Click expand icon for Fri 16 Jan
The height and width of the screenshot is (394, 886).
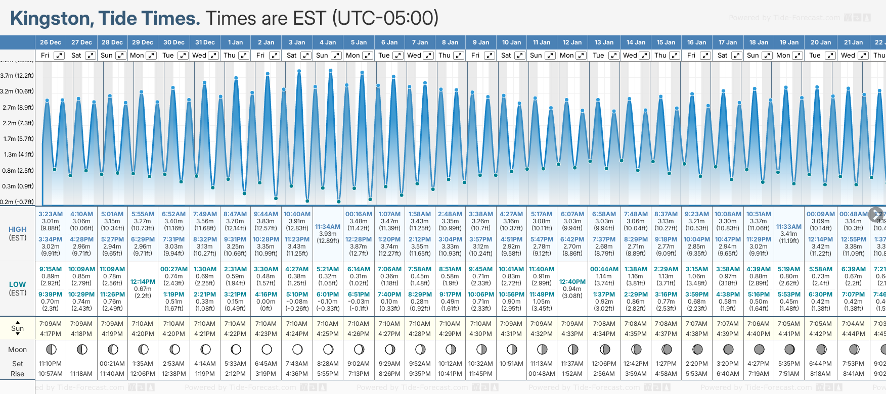pyautogui.click(x=705, y=56)
